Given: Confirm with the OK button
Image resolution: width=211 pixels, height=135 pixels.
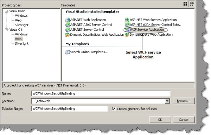Looking at the screenshot, I should point(160,120).
